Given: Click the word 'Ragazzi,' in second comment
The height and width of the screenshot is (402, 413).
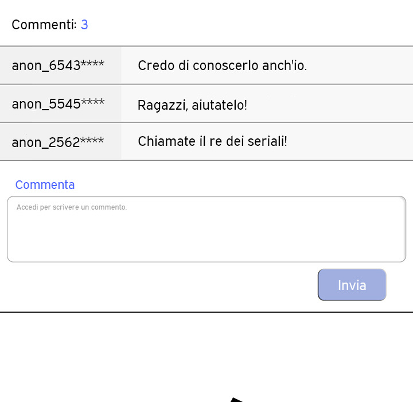Looking at the screenshot, I should pos(157,106).
